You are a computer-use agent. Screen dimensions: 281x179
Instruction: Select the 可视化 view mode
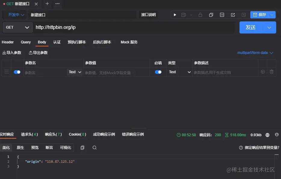[x=65, y=148]
